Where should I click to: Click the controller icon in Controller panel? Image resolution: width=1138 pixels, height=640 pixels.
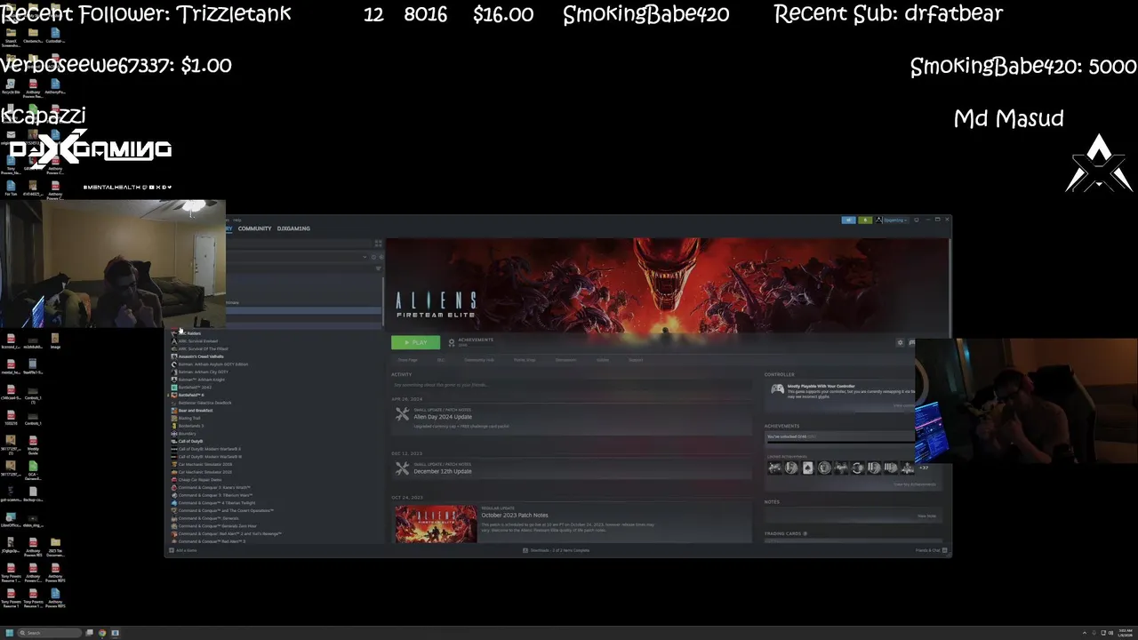point(777,389)
